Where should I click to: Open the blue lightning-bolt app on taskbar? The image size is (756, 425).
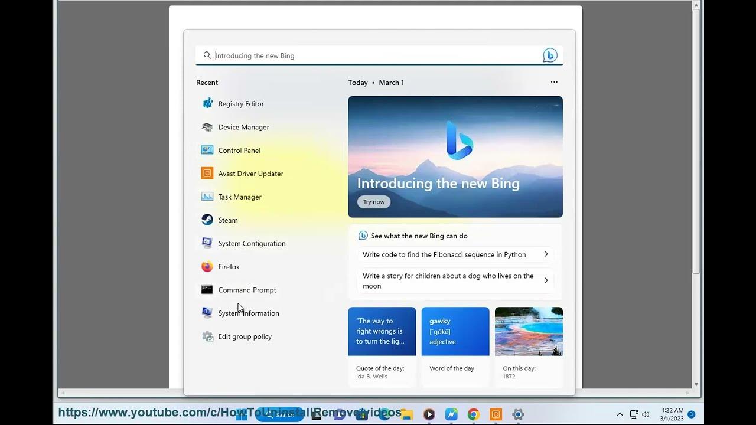coord(451,414)
